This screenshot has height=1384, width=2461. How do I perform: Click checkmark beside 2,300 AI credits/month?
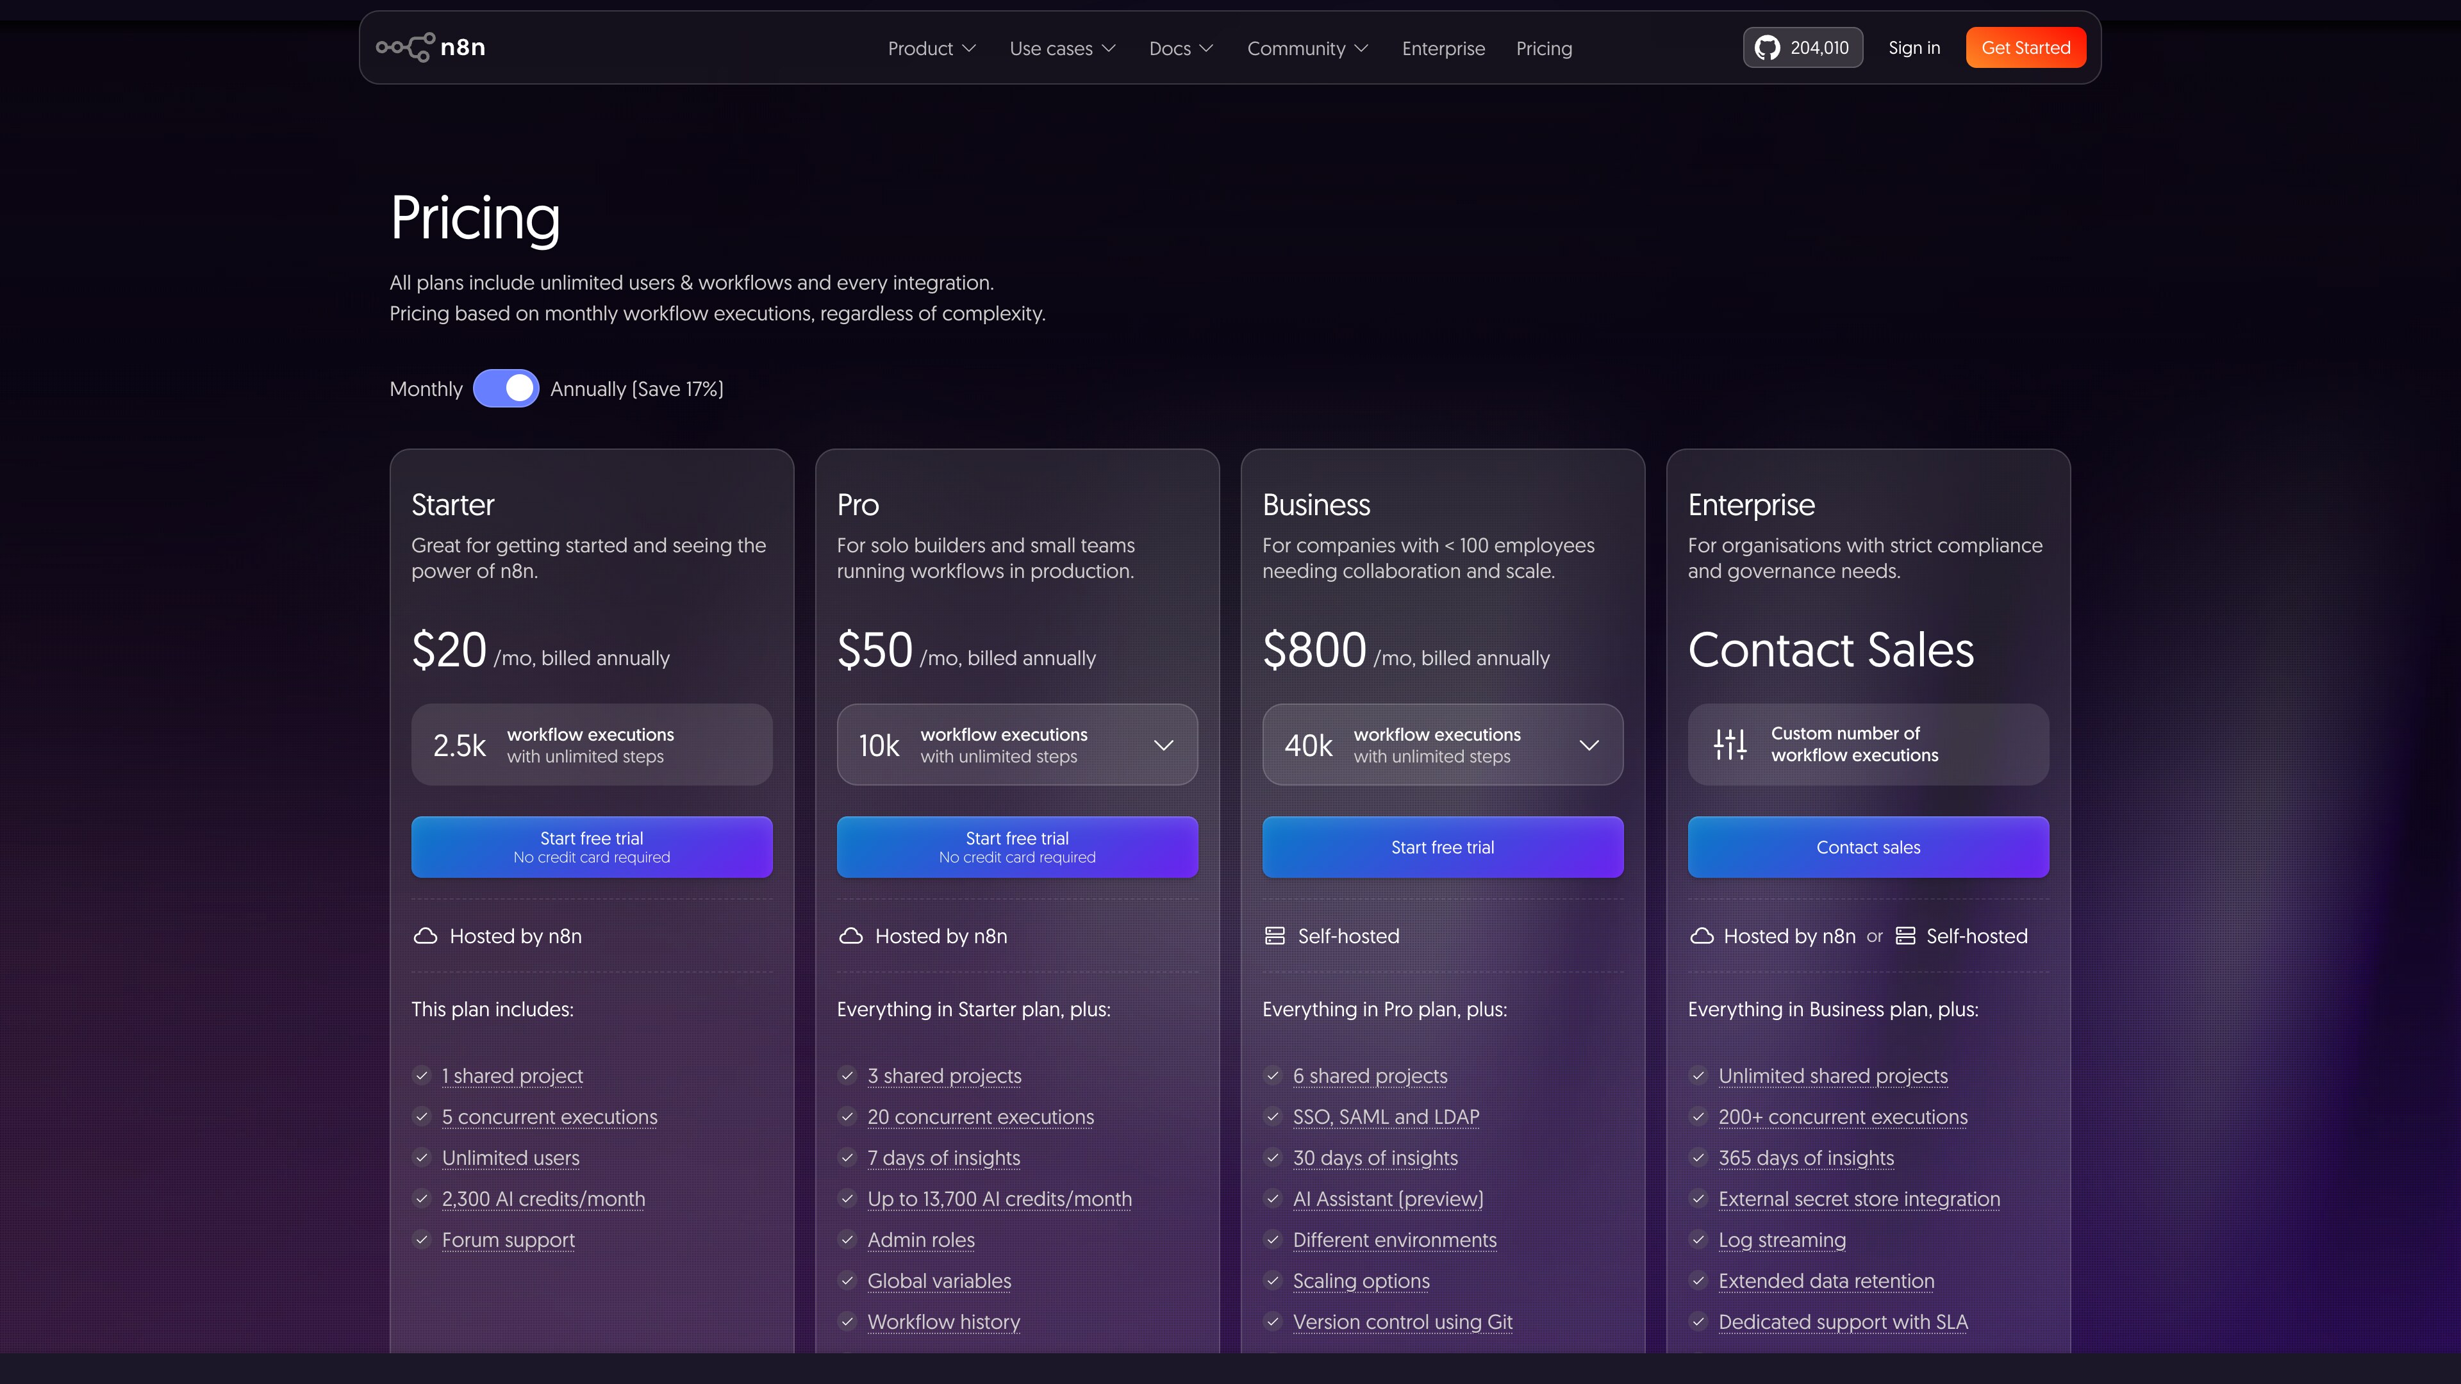[421, 1199]
